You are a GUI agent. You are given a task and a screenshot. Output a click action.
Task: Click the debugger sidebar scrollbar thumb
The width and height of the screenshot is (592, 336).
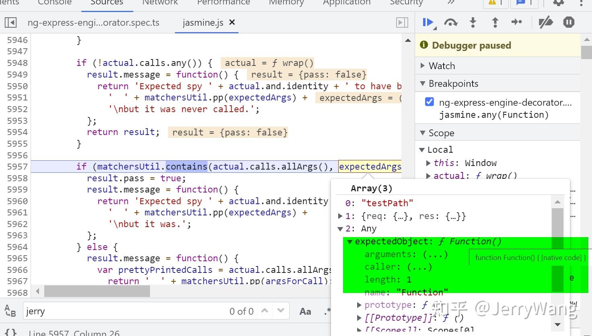pos(586,53)
